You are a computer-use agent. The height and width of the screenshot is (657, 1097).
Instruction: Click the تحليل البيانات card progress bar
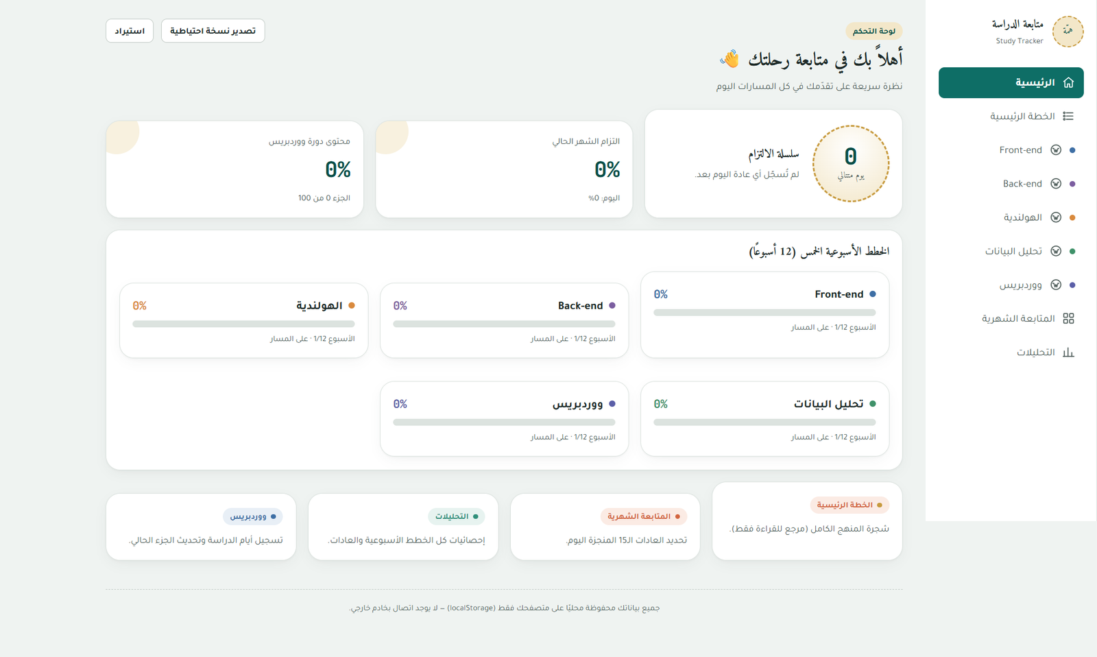click(x=764, y=422)
